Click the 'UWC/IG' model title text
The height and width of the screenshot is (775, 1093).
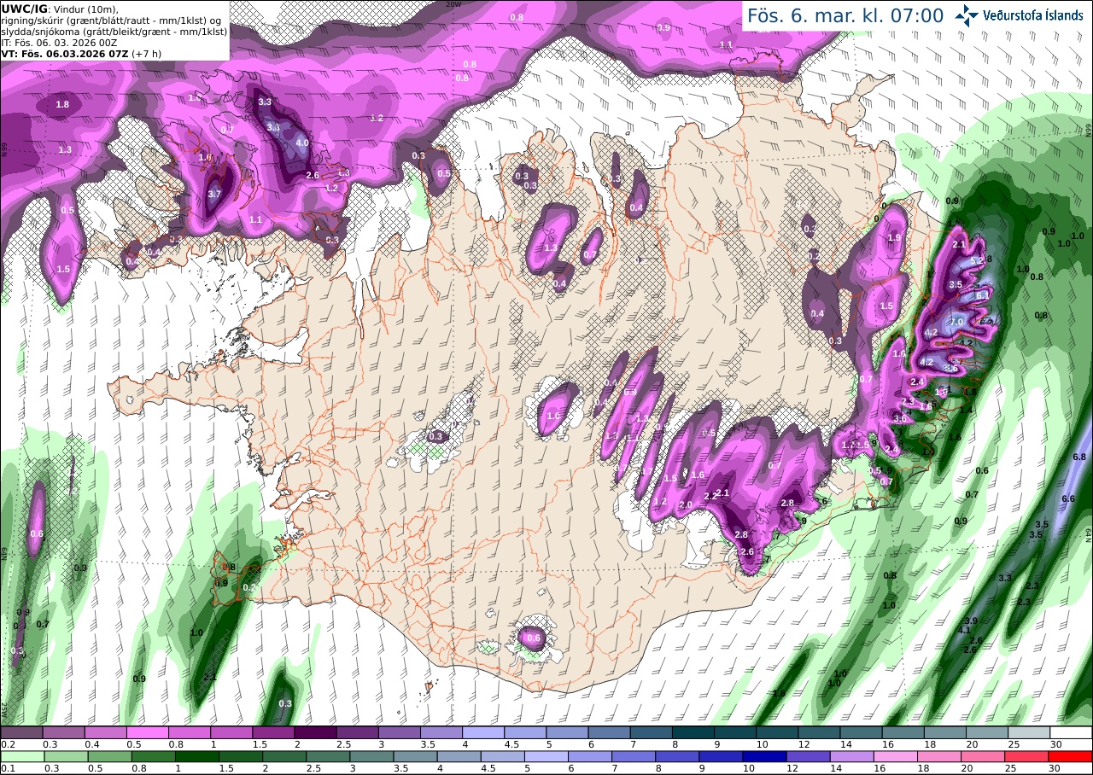(x=23, y=8)
